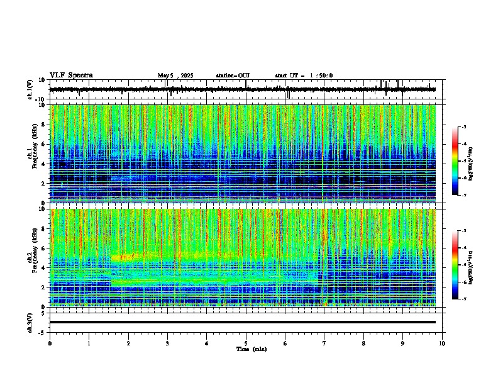Click the ch.1 colorbar label "-7"
498x385 pixels.
pyautogui.click(x=463, y=196)
